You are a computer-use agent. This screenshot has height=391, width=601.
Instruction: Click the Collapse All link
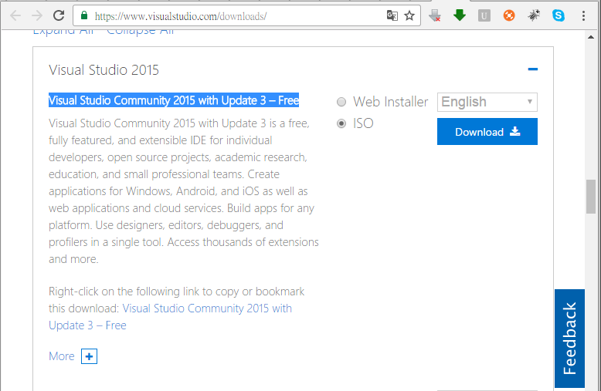(x=140, y=32)
